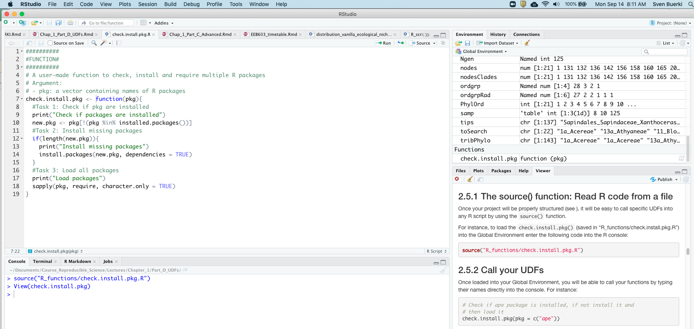Click the Environment pane scrollbar
Image resolution: width=694 pixels, height=329 pixels.
(x=688, y=149)
